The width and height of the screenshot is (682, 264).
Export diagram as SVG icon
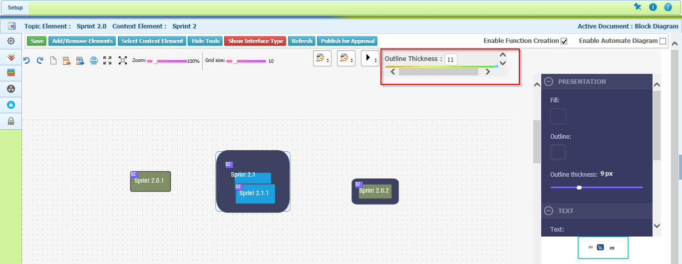point(66,60)
